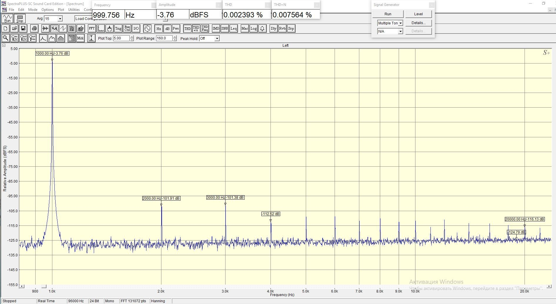556x304 pixels.
Task: Click Run in the Signal Generator
Action: [388, 14]
